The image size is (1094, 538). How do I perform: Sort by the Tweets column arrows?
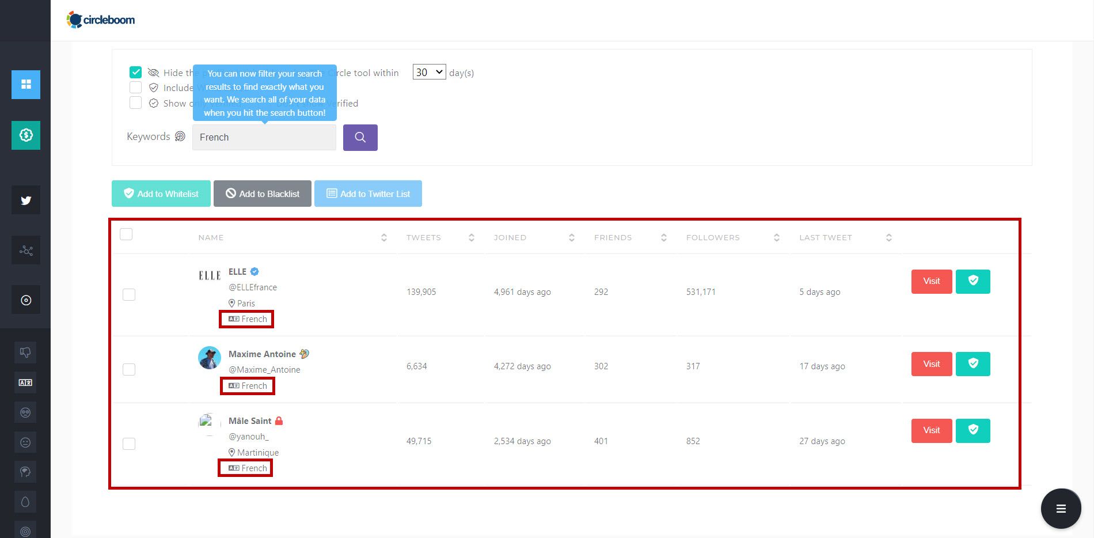click(x=472, y=237)
